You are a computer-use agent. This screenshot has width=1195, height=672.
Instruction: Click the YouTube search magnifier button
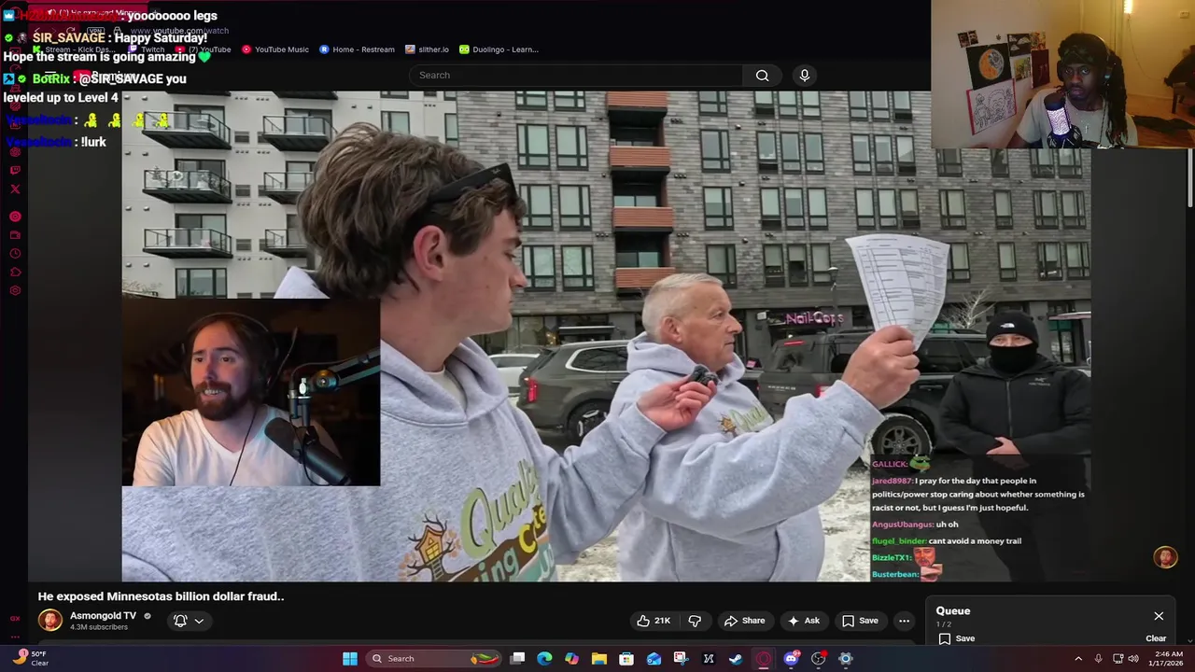coord(763,76)
